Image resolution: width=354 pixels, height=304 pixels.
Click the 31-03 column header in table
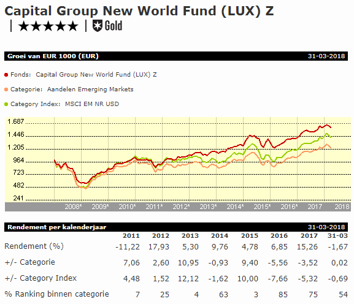click(338, 236)
